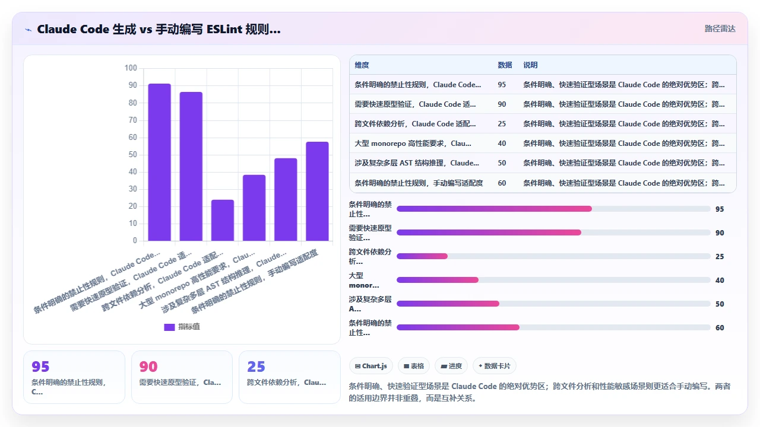This screenshot has height=427, width=760.
Task: Click the table data value 40
Action: pos(502,144)
